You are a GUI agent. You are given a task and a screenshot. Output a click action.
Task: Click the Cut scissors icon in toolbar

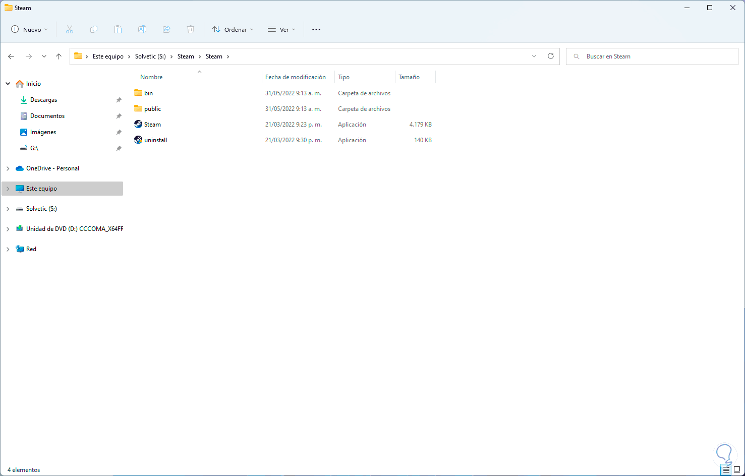tap(70, 30)
